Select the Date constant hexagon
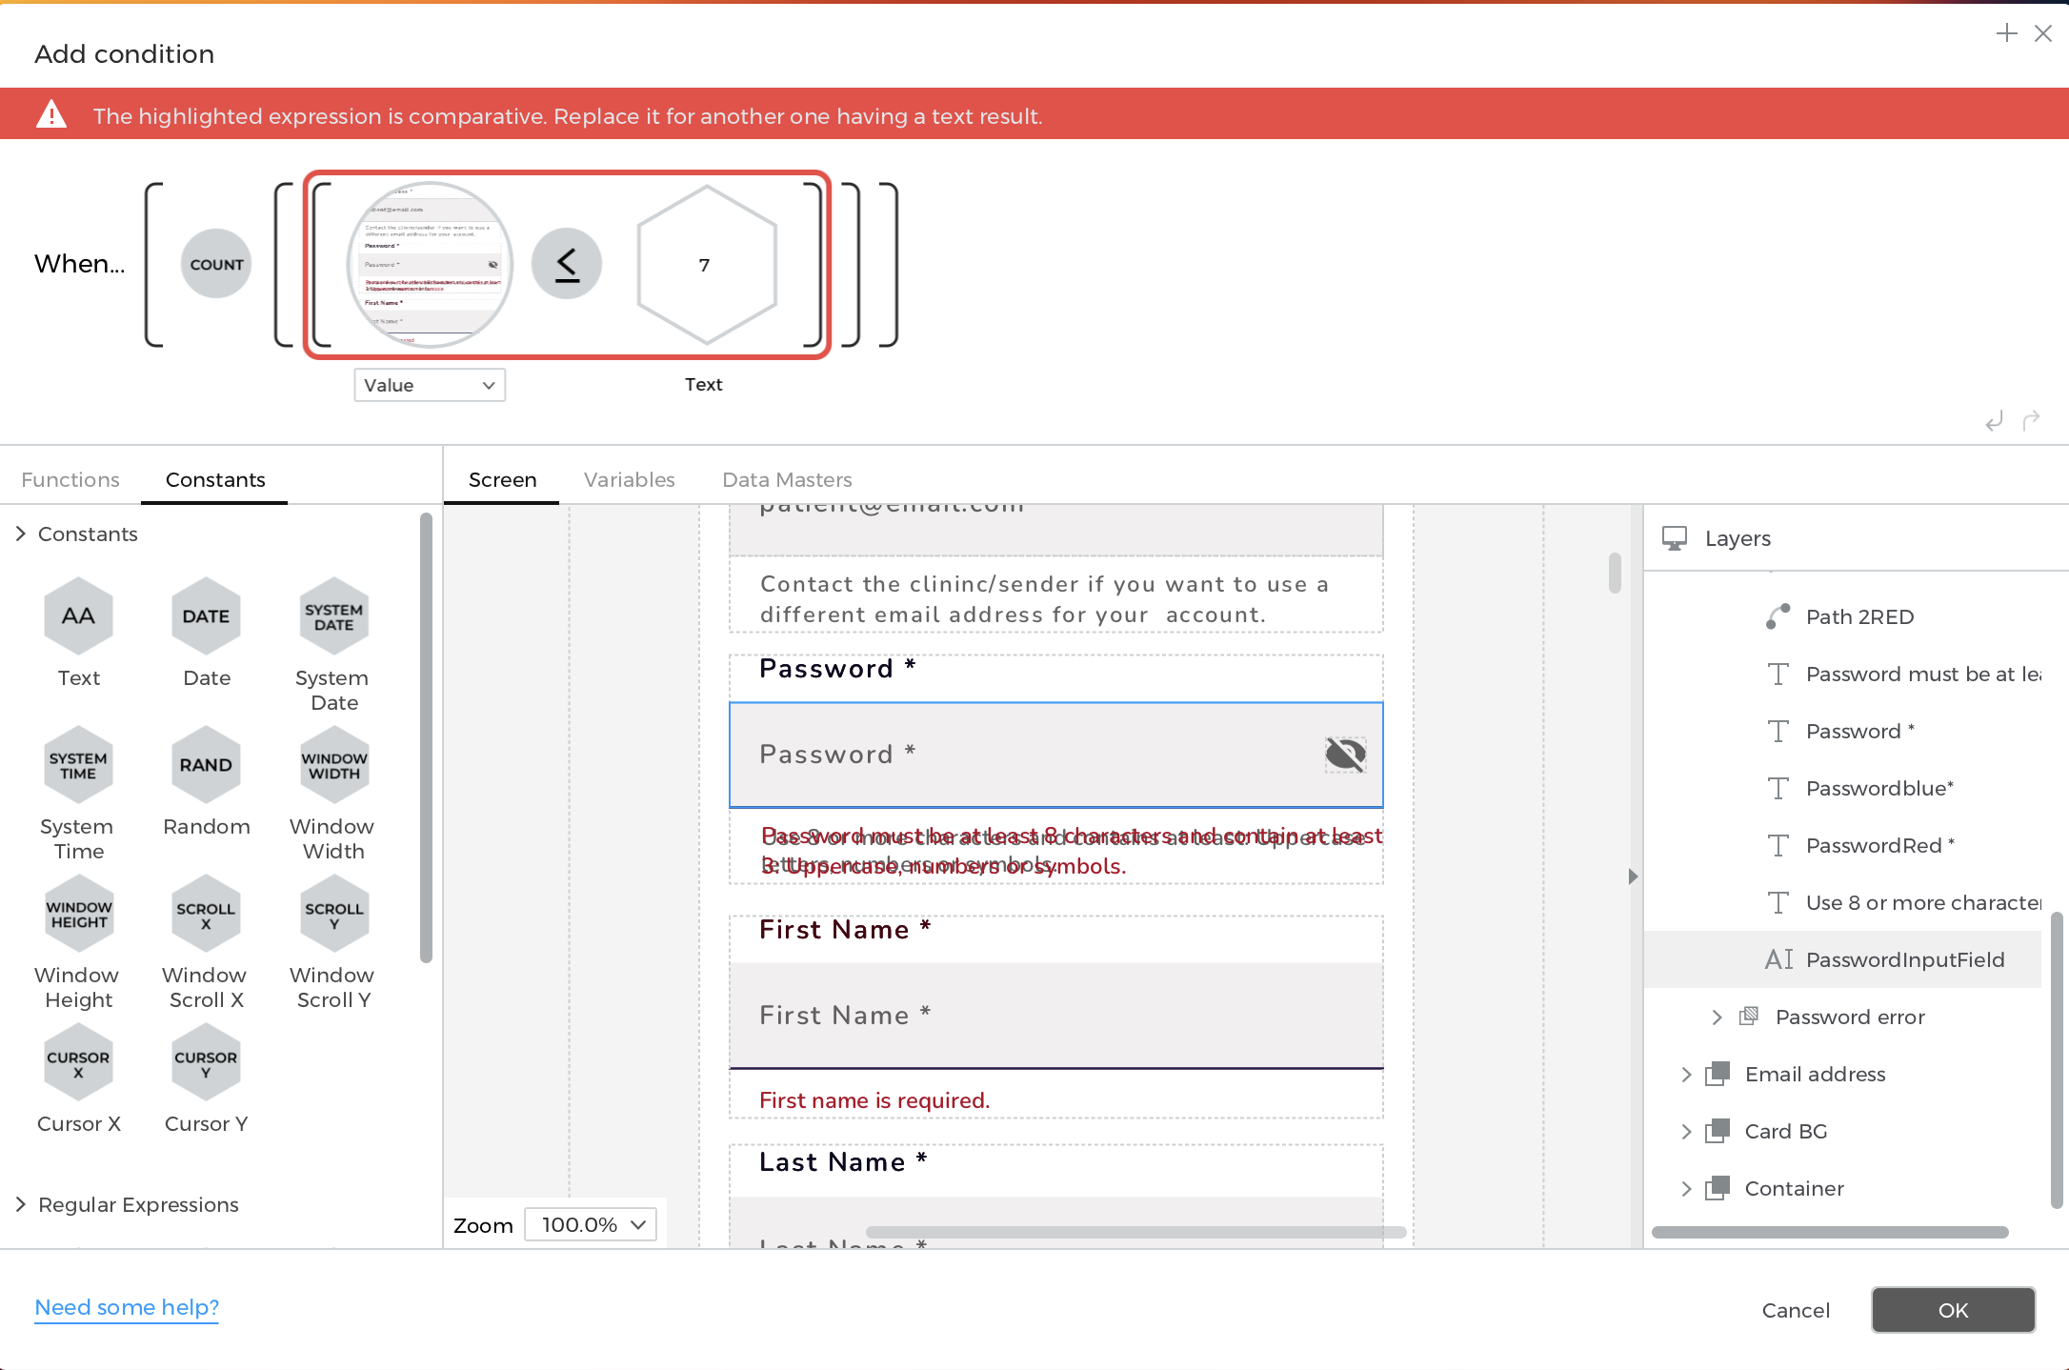 [x=206, y=616]
